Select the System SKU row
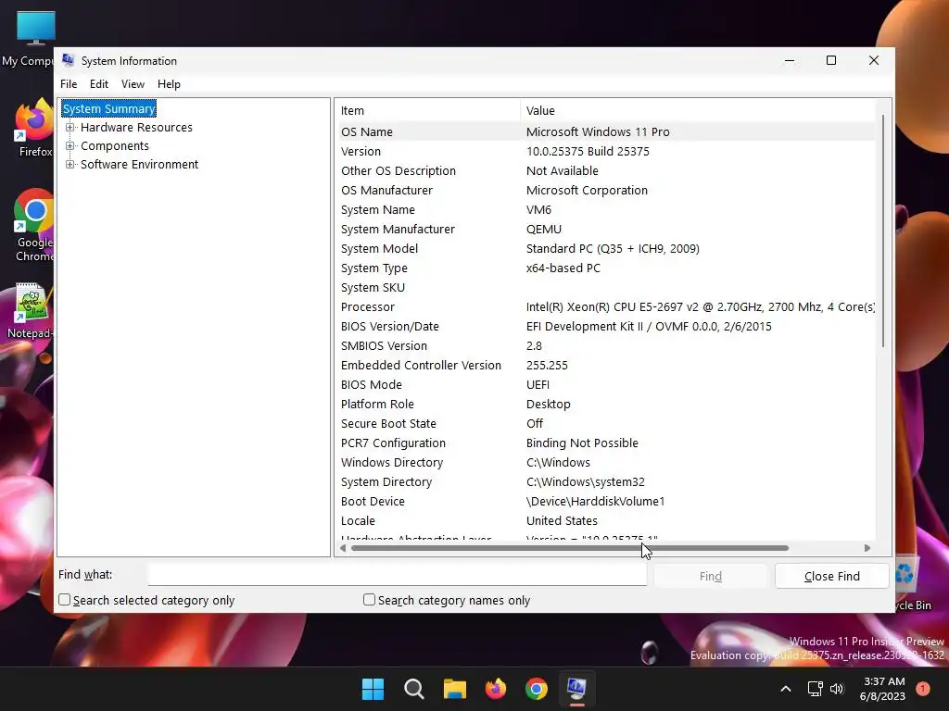 607,287
